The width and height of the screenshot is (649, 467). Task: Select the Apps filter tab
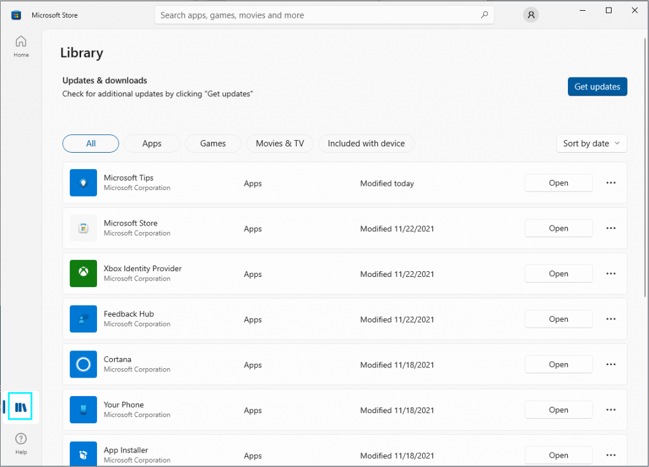click(x=151, y=143)
